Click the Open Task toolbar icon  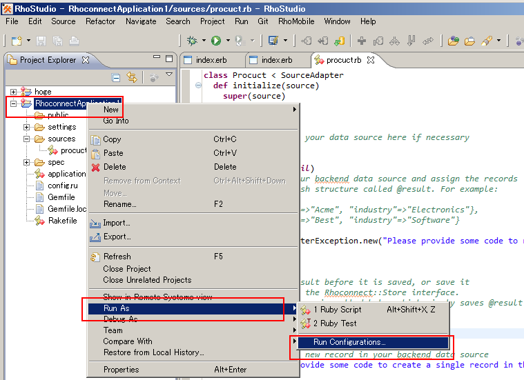[273, 41]
